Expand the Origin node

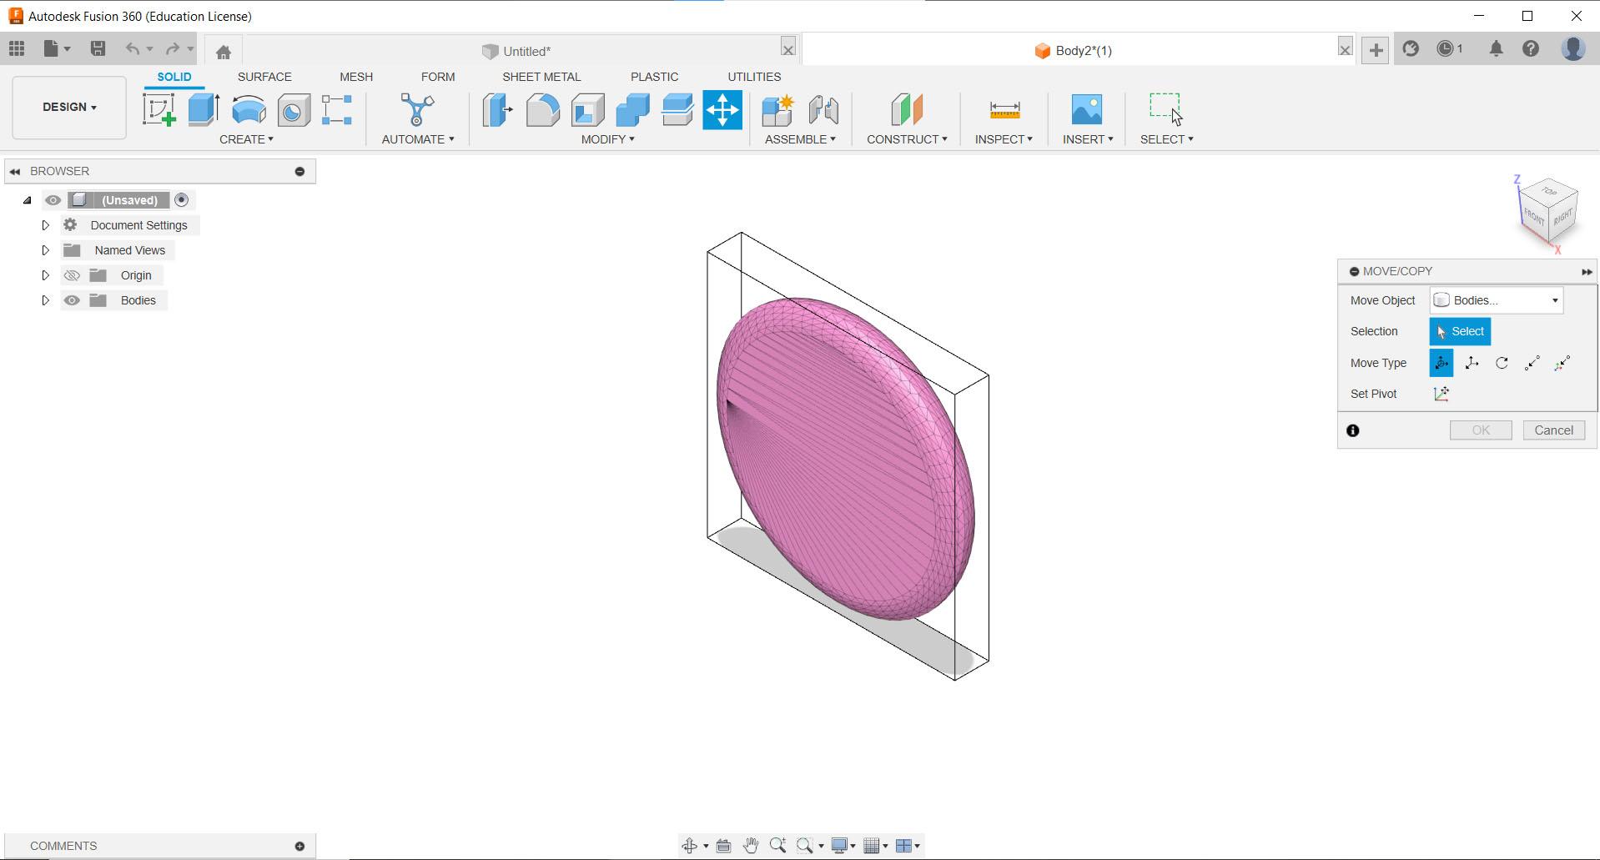pyautogui.click(x=46, y=275)
